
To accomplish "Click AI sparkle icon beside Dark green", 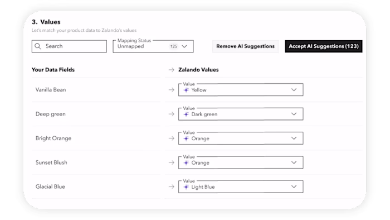I will click(x=186, y=114).
